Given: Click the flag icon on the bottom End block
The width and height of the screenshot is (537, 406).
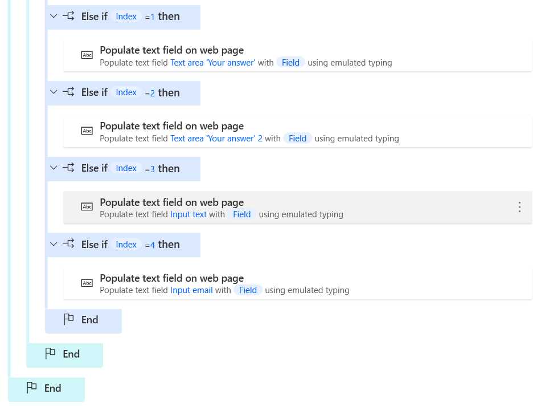Looking at the screenshot, I should coord(32,388).
